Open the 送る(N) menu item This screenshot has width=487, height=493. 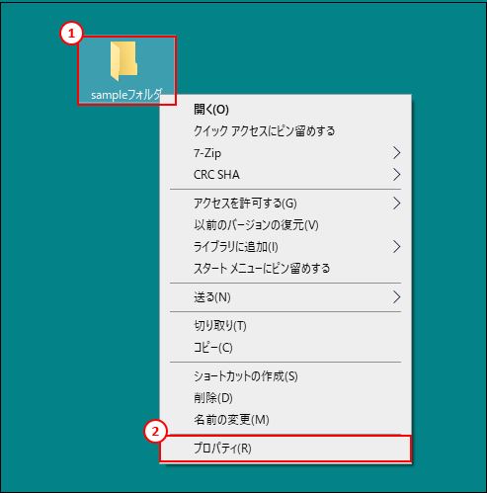[x=285, y=297]
